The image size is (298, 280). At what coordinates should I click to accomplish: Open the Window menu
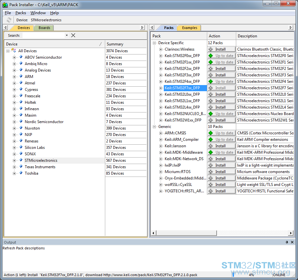pyautogui.click(x=38, y=13)
